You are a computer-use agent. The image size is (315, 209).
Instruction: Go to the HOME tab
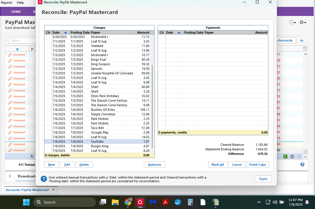tap(16, 12)
